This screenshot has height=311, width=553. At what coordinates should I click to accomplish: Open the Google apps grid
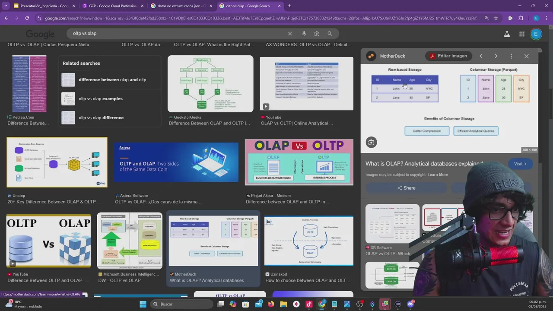[522, 34]
